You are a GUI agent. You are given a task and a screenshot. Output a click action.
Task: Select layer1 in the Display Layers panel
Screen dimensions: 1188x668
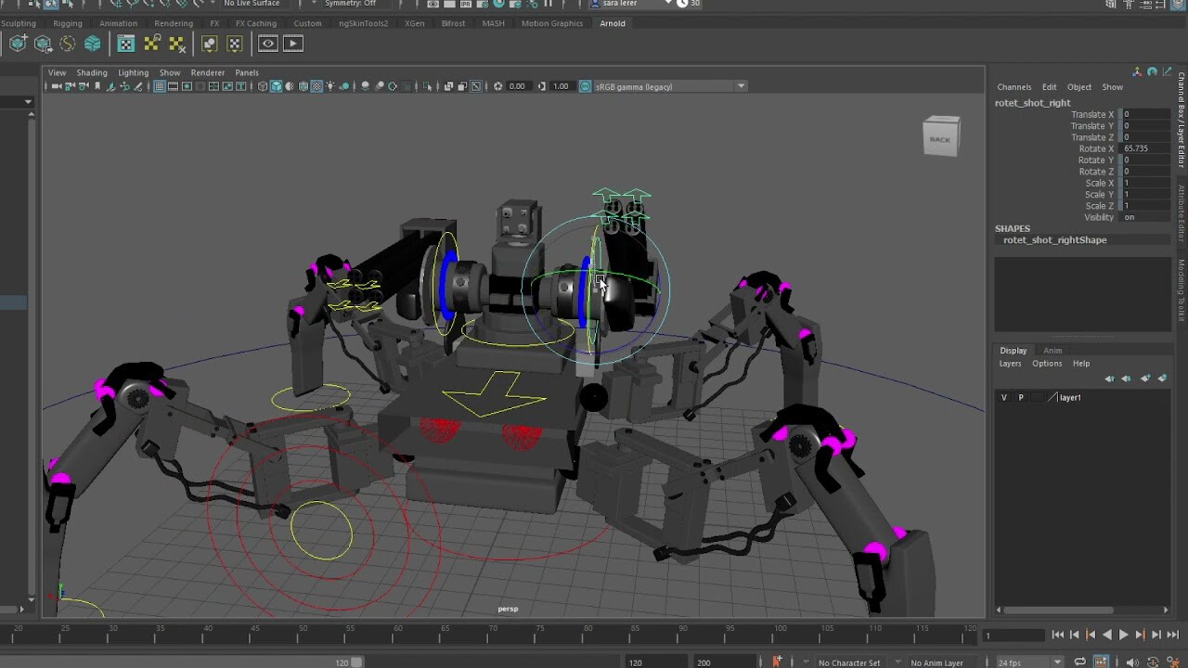(x=1071, y=397)
